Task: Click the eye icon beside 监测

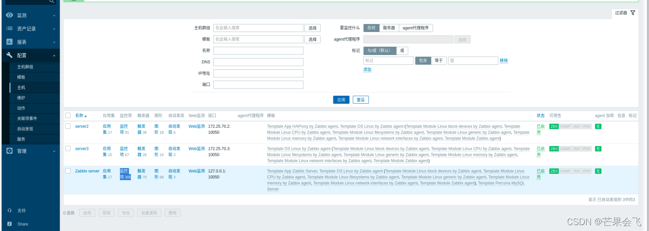Action: pos(9,15)
